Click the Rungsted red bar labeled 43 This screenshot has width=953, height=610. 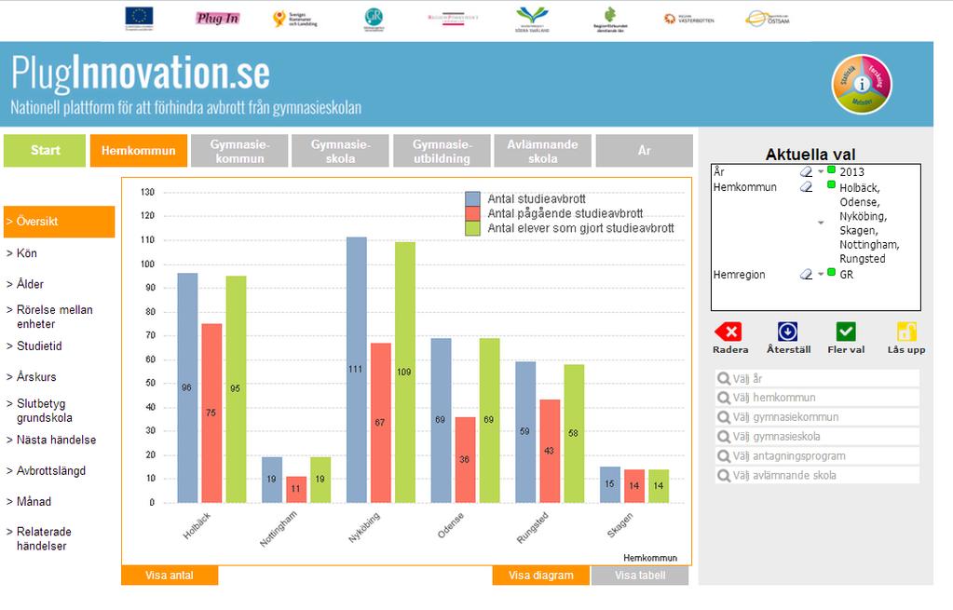pyautogui.click(x=550, y=452)
